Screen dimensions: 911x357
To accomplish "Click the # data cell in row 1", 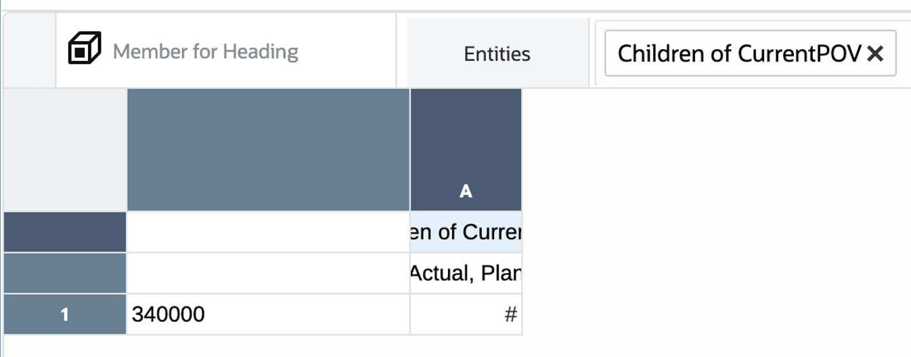I will (466, 314).
